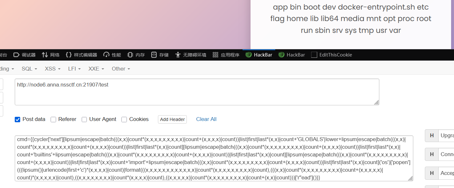Image resolution: width=454 pixels, height=188 pixels.
Task: Focus the URL input field
Action: [197, 92]
